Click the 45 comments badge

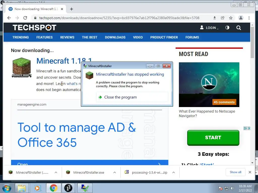[x=224, y=102]
